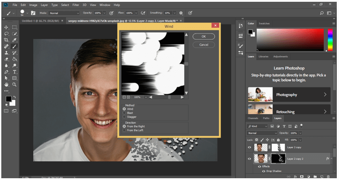Screen dimensions: 339x180
Task: Select the Lasso tool
Action: pos(6,33)
